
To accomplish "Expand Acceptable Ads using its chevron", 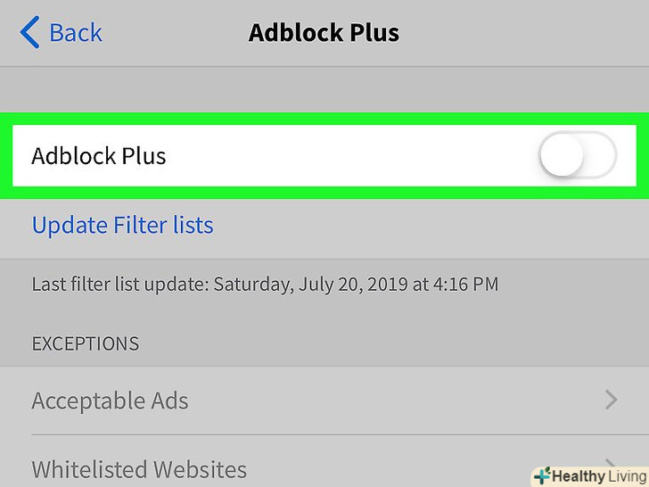I will 612,400.
